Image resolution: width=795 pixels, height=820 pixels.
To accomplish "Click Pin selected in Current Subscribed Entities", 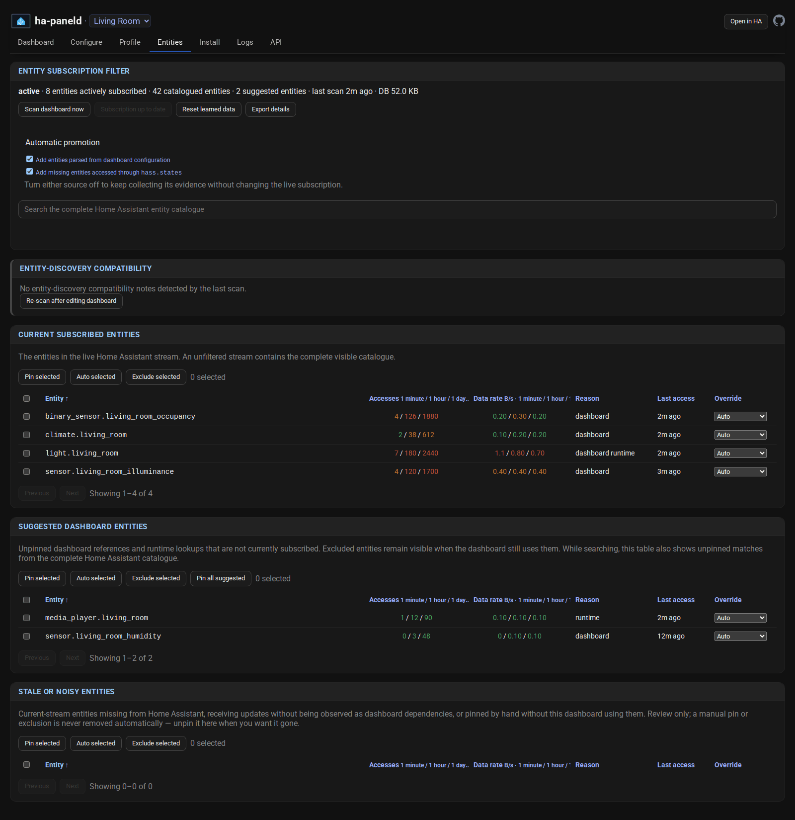I will coord(42,377).
